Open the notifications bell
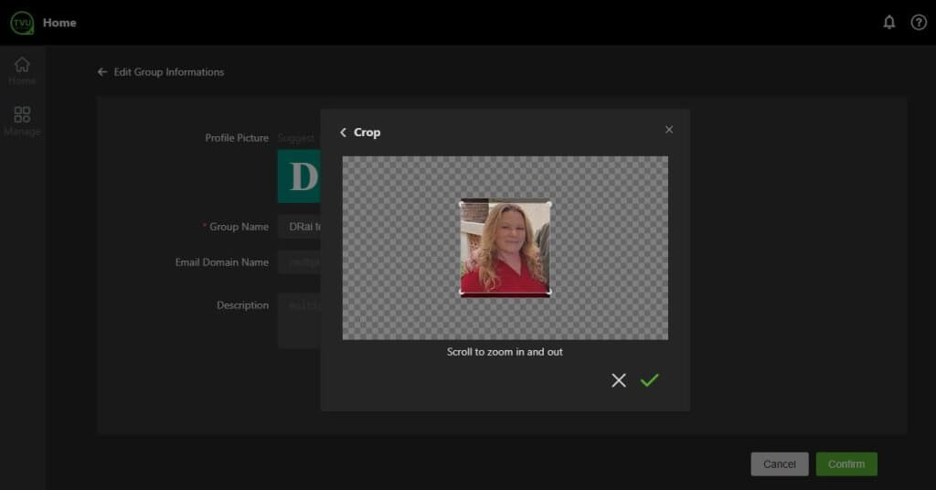936x490 pixels. coord(888,22)
